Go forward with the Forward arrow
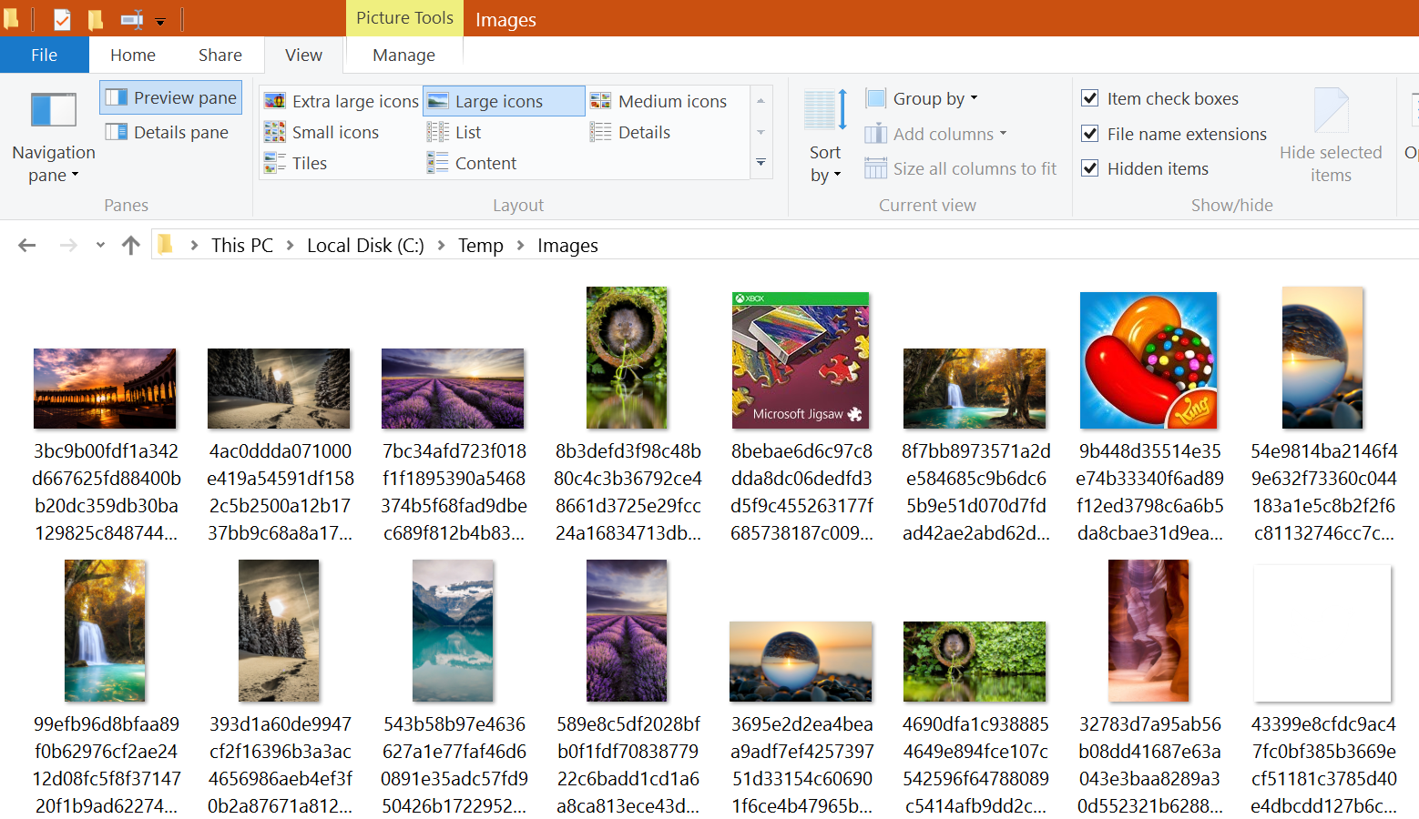This screenshot has height=819, width=1419. [68, 245]
